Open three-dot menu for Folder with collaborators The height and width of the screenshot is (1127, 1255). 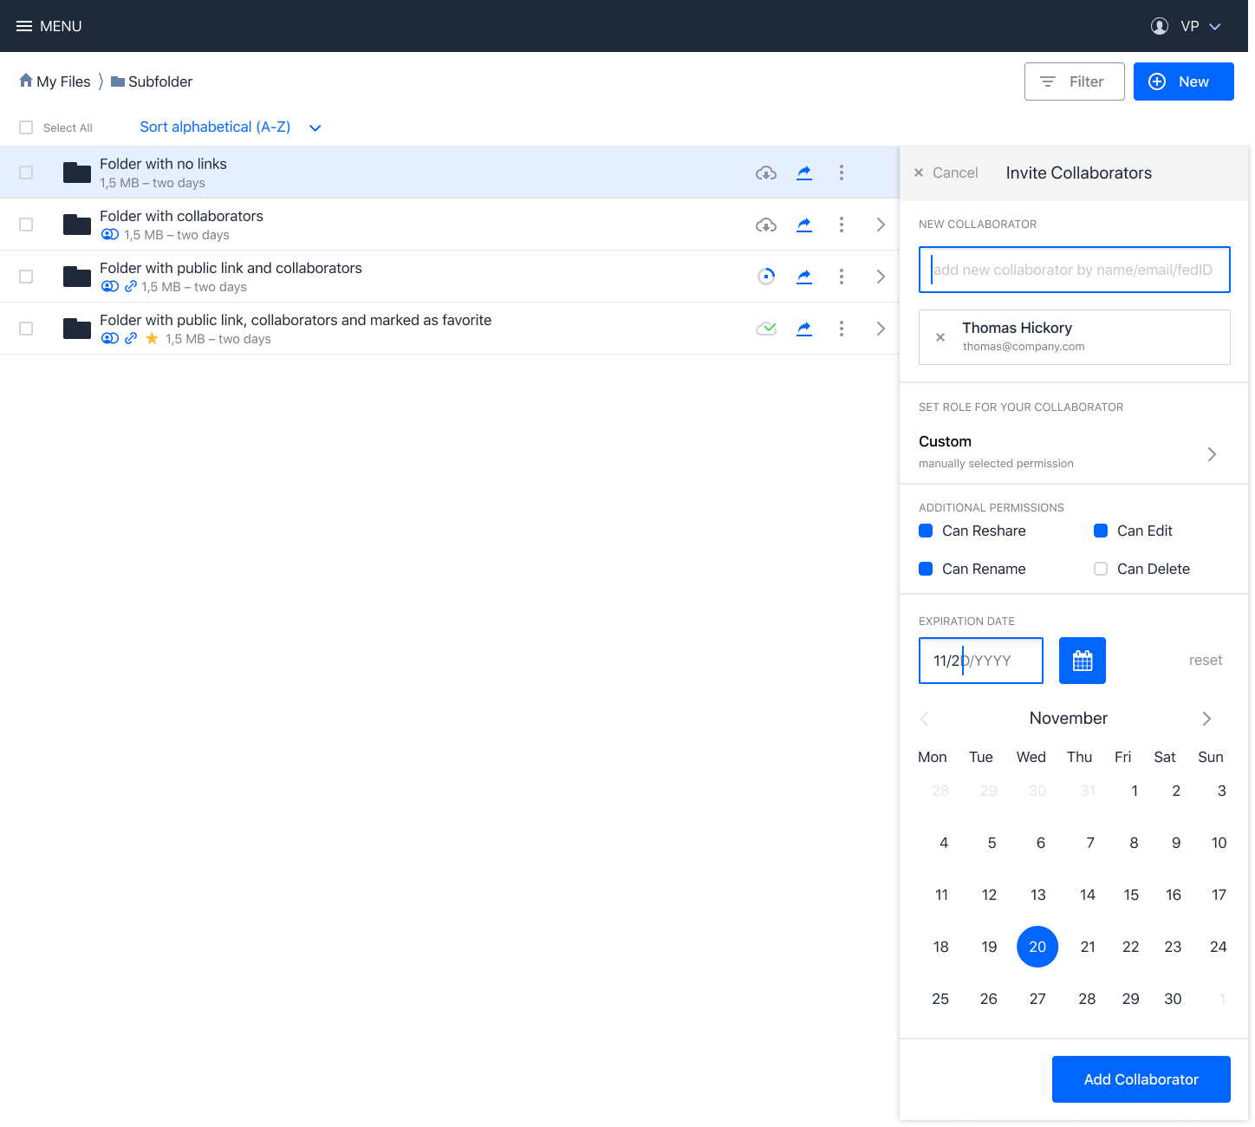(x=842, y=225)
